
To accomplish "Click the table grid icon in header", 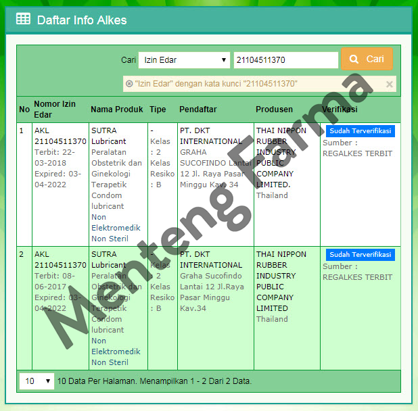I will point(23,20).
